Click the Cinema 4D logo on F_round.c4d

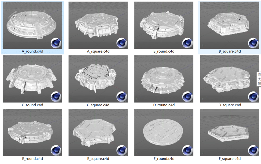click(187, 150)
